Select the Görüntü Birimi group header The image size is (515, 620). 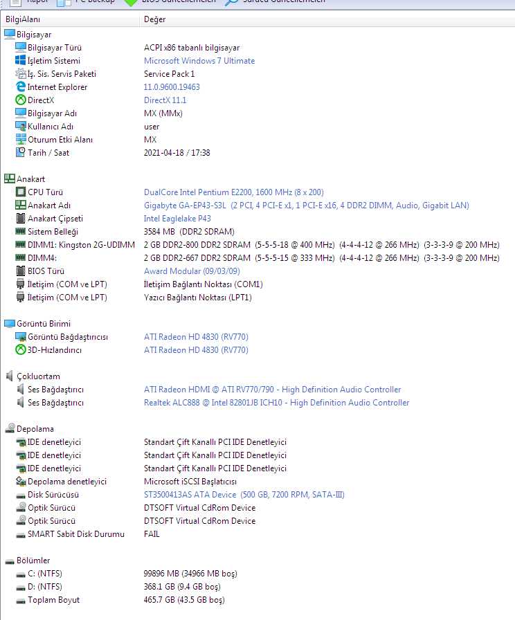[43, 324]
